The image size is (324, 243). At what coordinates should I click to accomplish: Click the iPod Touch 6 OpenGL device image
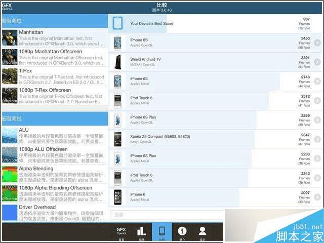coord(117,178)
